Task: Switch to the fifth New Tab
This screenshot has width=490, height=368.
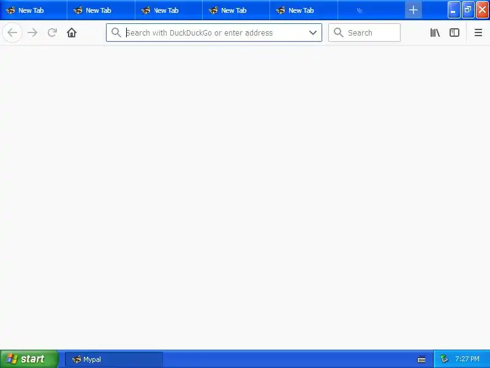Action: point(304,10)
